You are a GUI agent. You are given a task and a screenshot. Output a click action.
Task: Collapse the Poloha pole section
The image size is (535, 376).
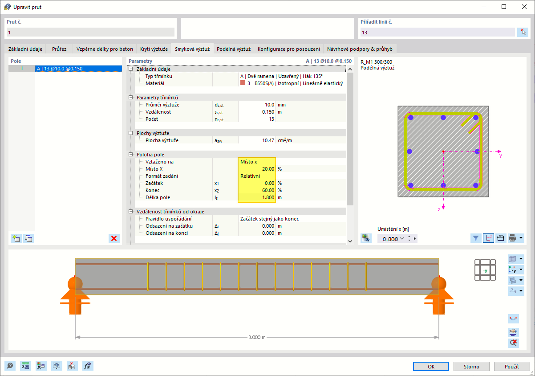[x=130, y=155]
